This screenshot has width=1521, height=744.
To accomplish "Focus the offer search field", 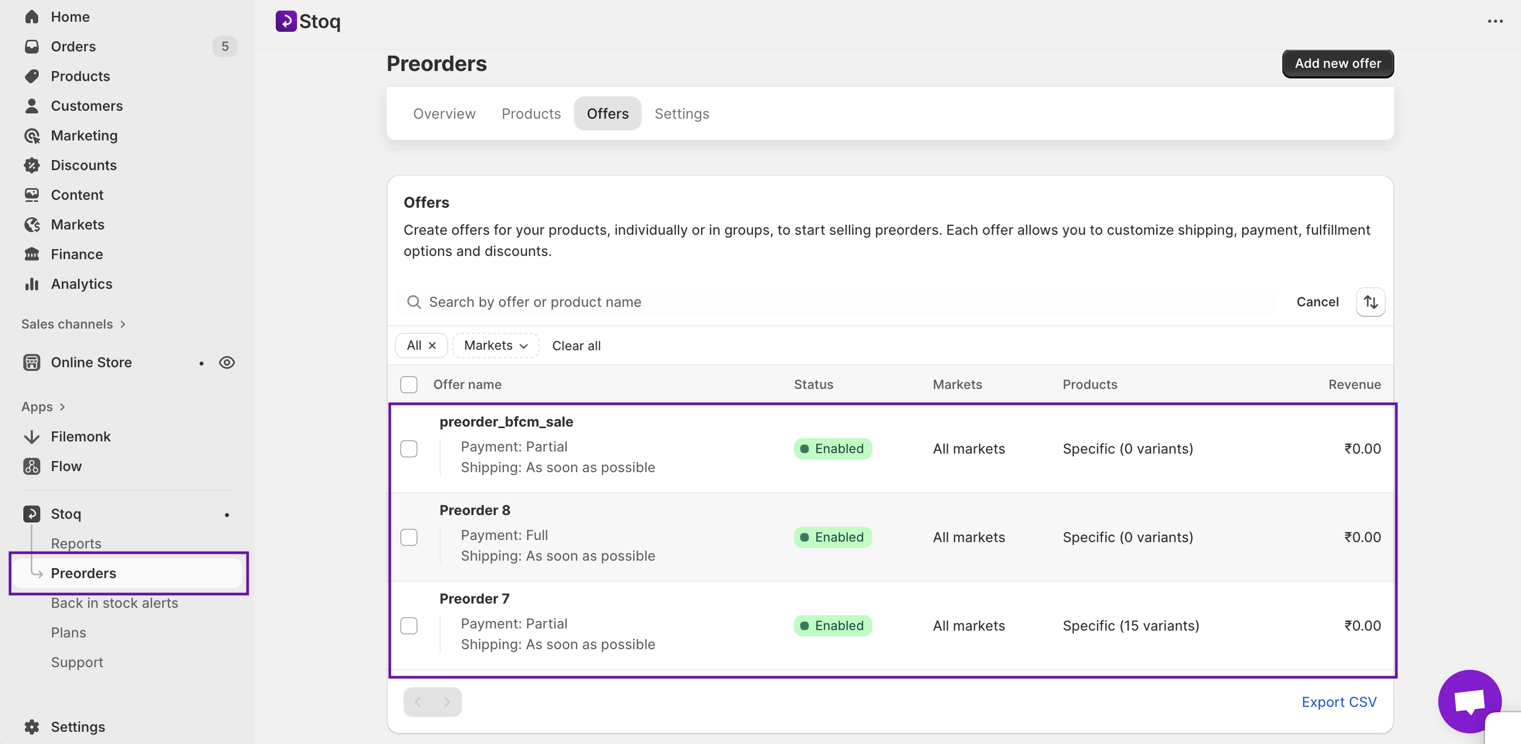I will 838,302.
